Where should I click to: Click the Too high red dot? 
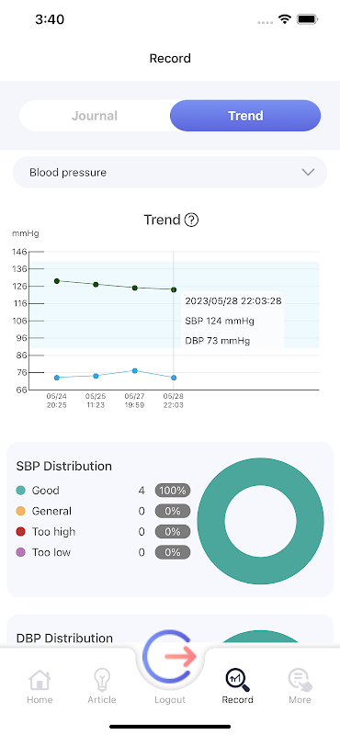(x=20, y=532)
